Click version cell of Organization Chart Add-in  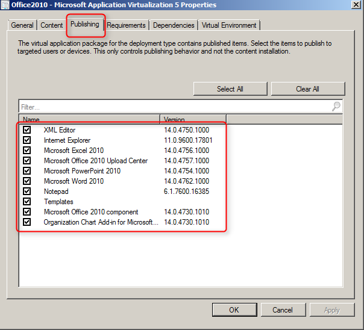(187, 222)
